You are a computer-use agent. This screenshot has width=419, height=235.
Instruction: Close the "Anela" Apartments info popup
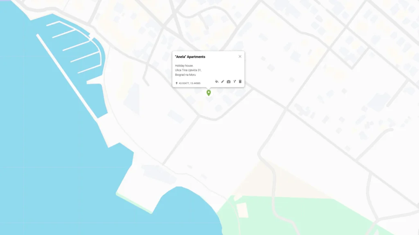[240, 56]
